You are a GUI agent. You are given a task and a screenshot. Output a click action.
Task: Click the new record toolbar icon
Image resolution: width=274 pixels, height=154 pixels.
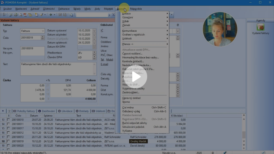coord(36,15)
